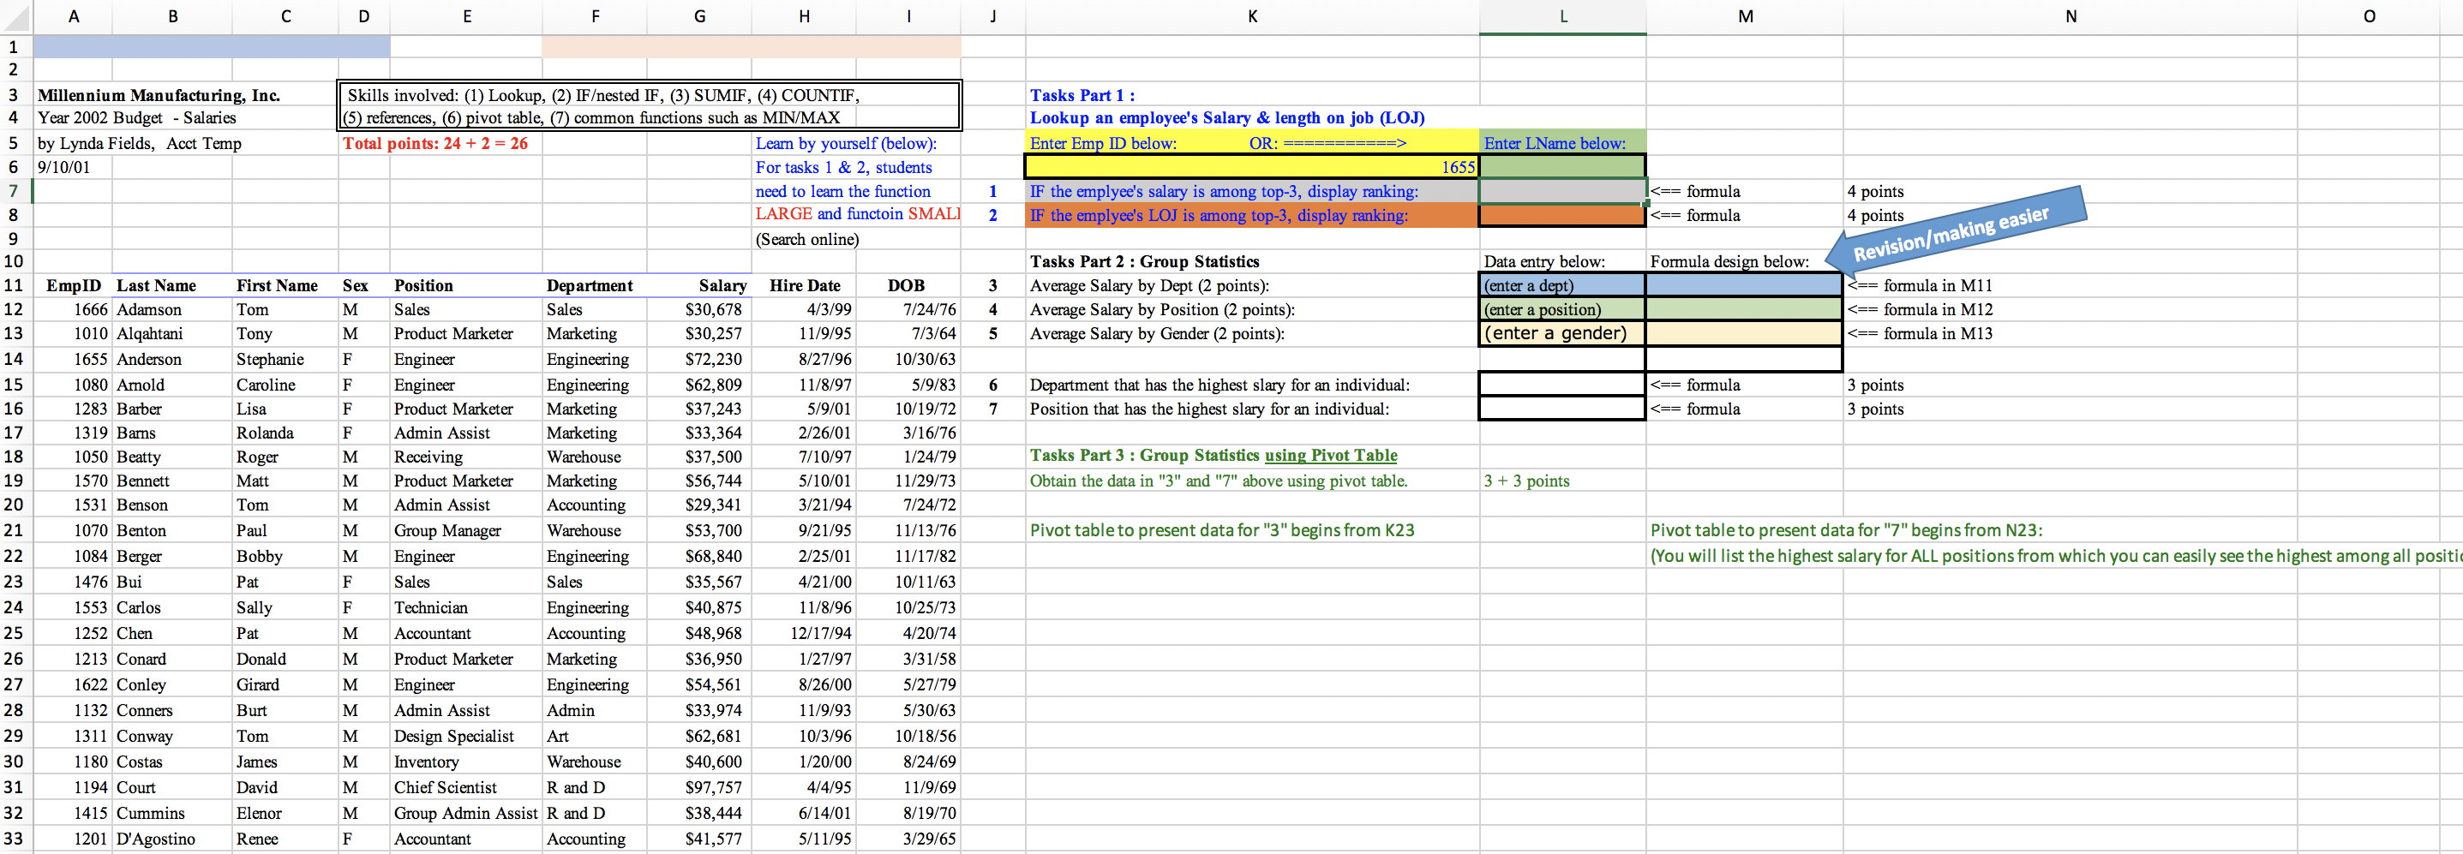
Task: Click the Emp ID input cell showing 1655
Action: [x=1251, y=167]
